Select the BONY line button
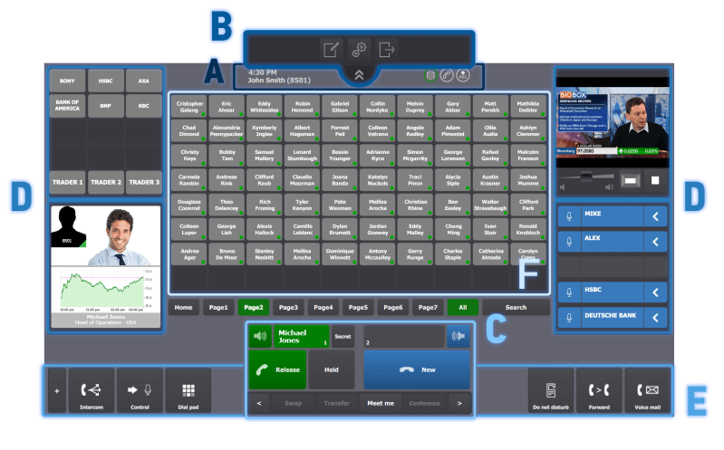Screen dimensions: 724x450 coord(67,81)
